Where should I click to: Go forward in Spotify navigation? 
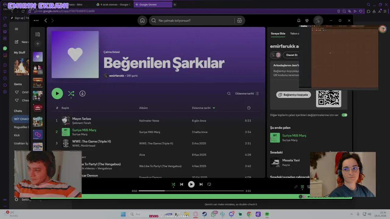coord(52,20)
